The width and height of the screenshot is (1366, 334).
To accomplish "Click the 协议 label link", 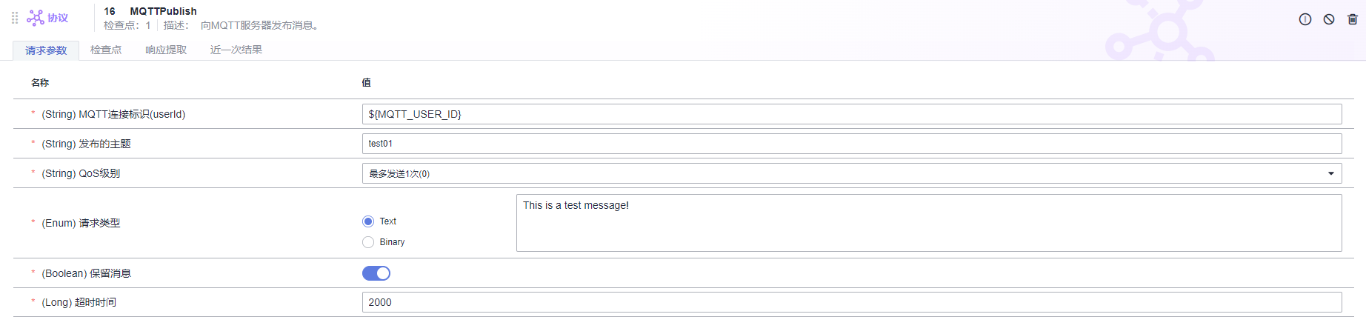I will pyautogui.click(x=58, y=18).
